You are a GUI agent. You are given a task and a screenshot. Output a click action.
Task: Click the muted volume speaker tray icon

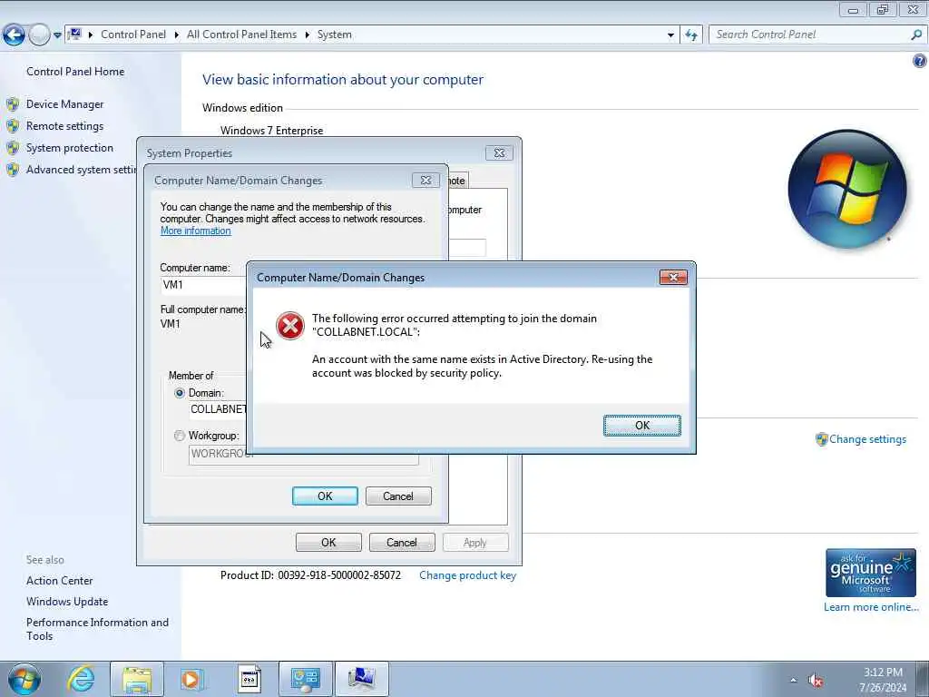(x=816, y=681)
